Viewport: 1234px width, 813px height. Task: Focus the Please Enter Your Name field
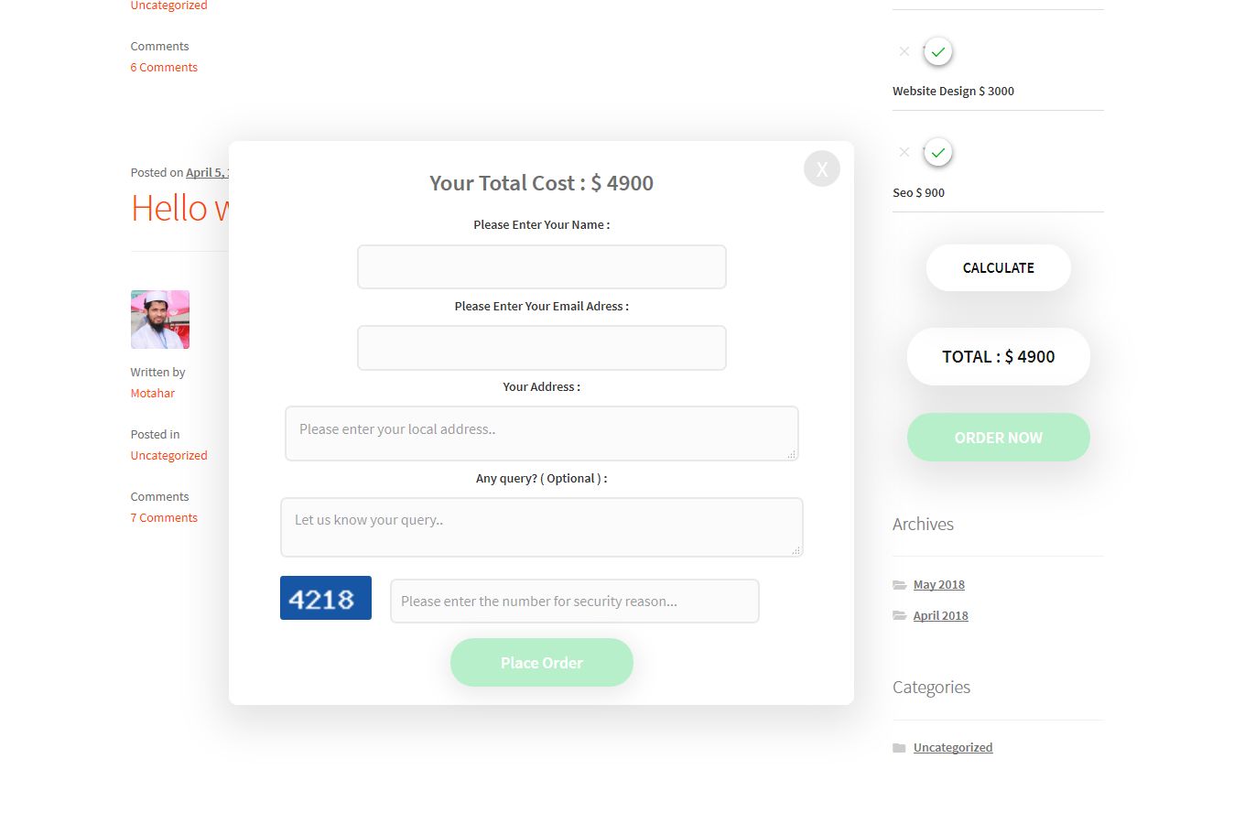pyautogui.click(x=542, y=266)
